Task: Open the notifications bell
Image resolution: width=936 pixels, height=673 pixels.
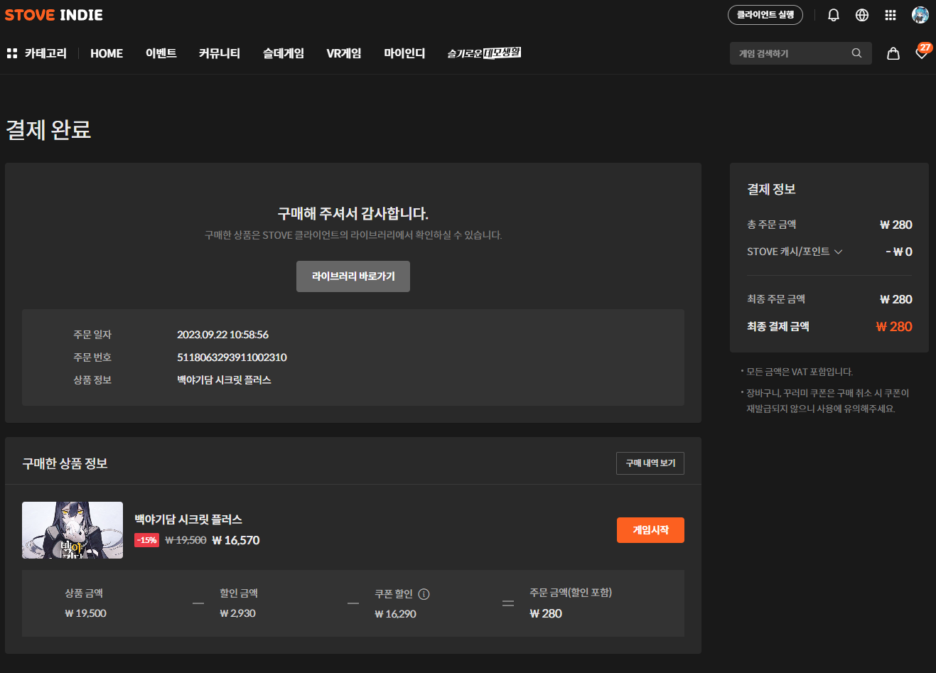Action: (x=834, y=15)
